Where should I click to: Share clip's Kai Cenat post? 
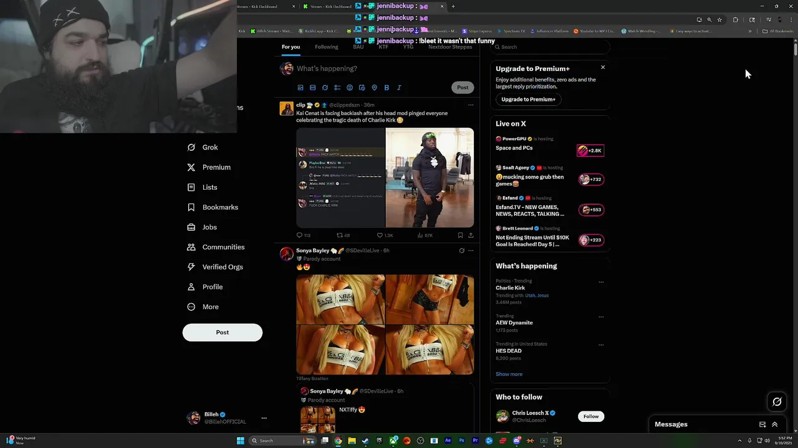pos(471,235)
